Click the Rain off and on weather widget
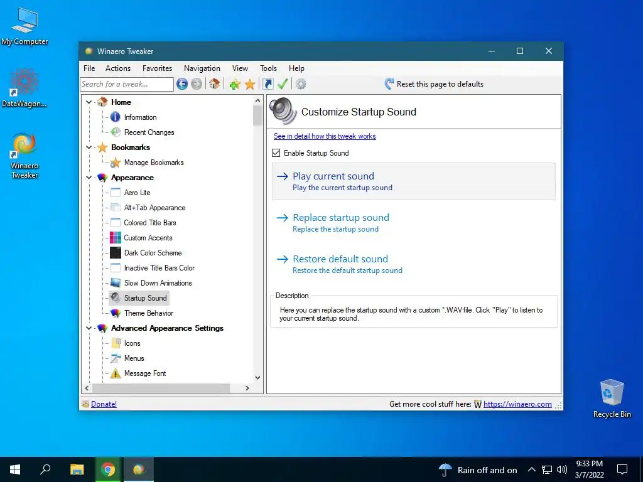The width and height of the screenshot is (643, 482). tap(478, 469)
